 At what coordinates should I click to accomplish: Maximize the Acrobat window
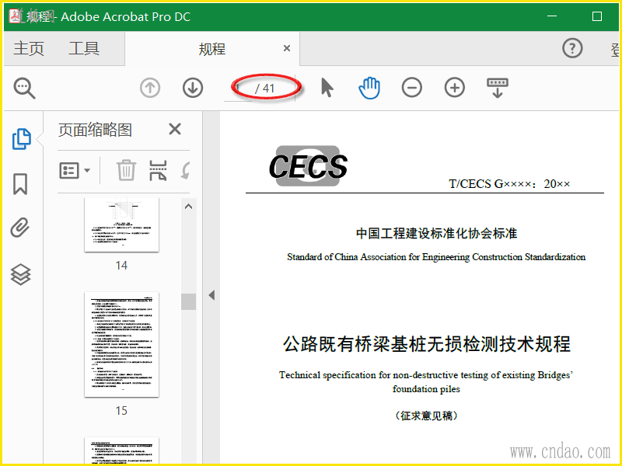pos(596,16)
